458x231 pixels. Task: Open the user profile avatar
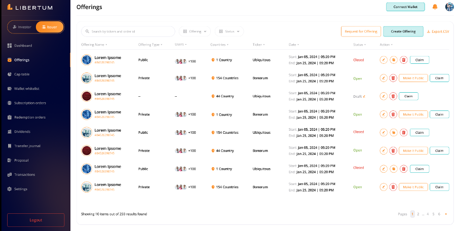pyautogui.click(x=449, y=7)
